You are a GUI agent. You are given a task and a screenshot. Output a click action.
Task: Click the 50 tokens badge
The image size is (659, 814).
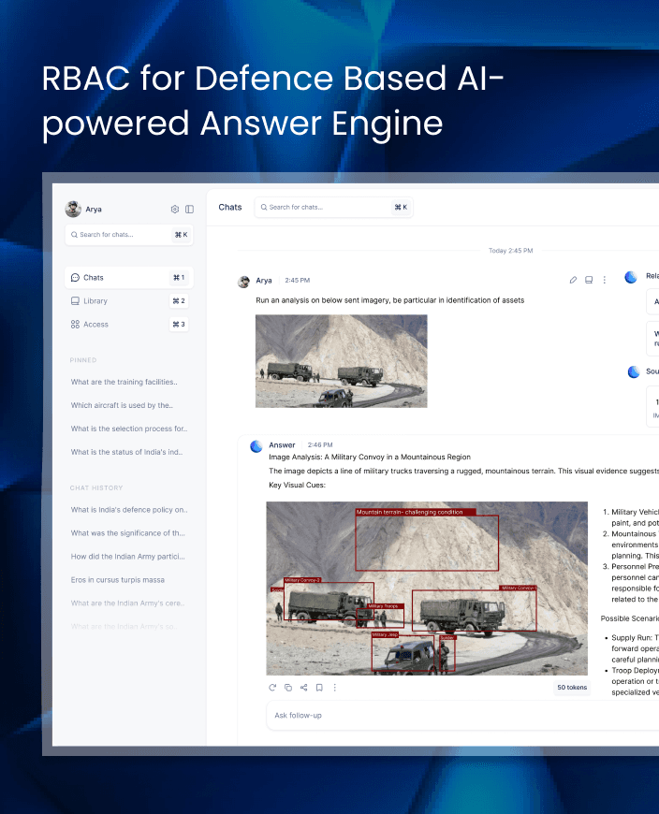572,688
